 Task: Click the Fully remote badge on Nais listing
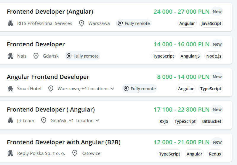click(82, 56)
